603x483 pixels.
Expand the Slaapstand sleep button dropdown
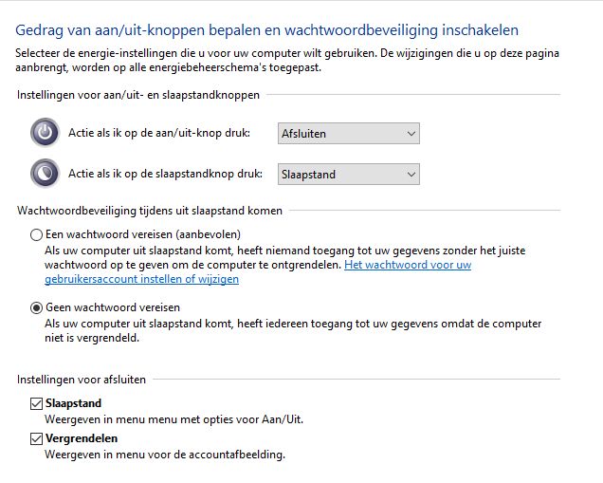click(348, 174)
